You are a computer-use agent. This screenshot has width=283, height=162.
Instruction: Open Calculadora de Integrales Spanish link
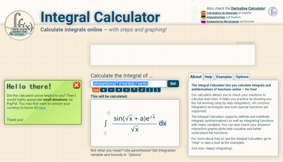point(222,13)
